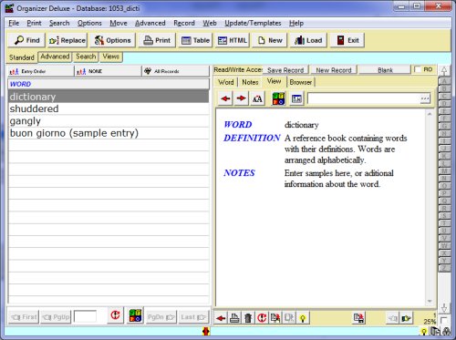
Task: Open the Advanced menu
Action: (x=150, y=23)
